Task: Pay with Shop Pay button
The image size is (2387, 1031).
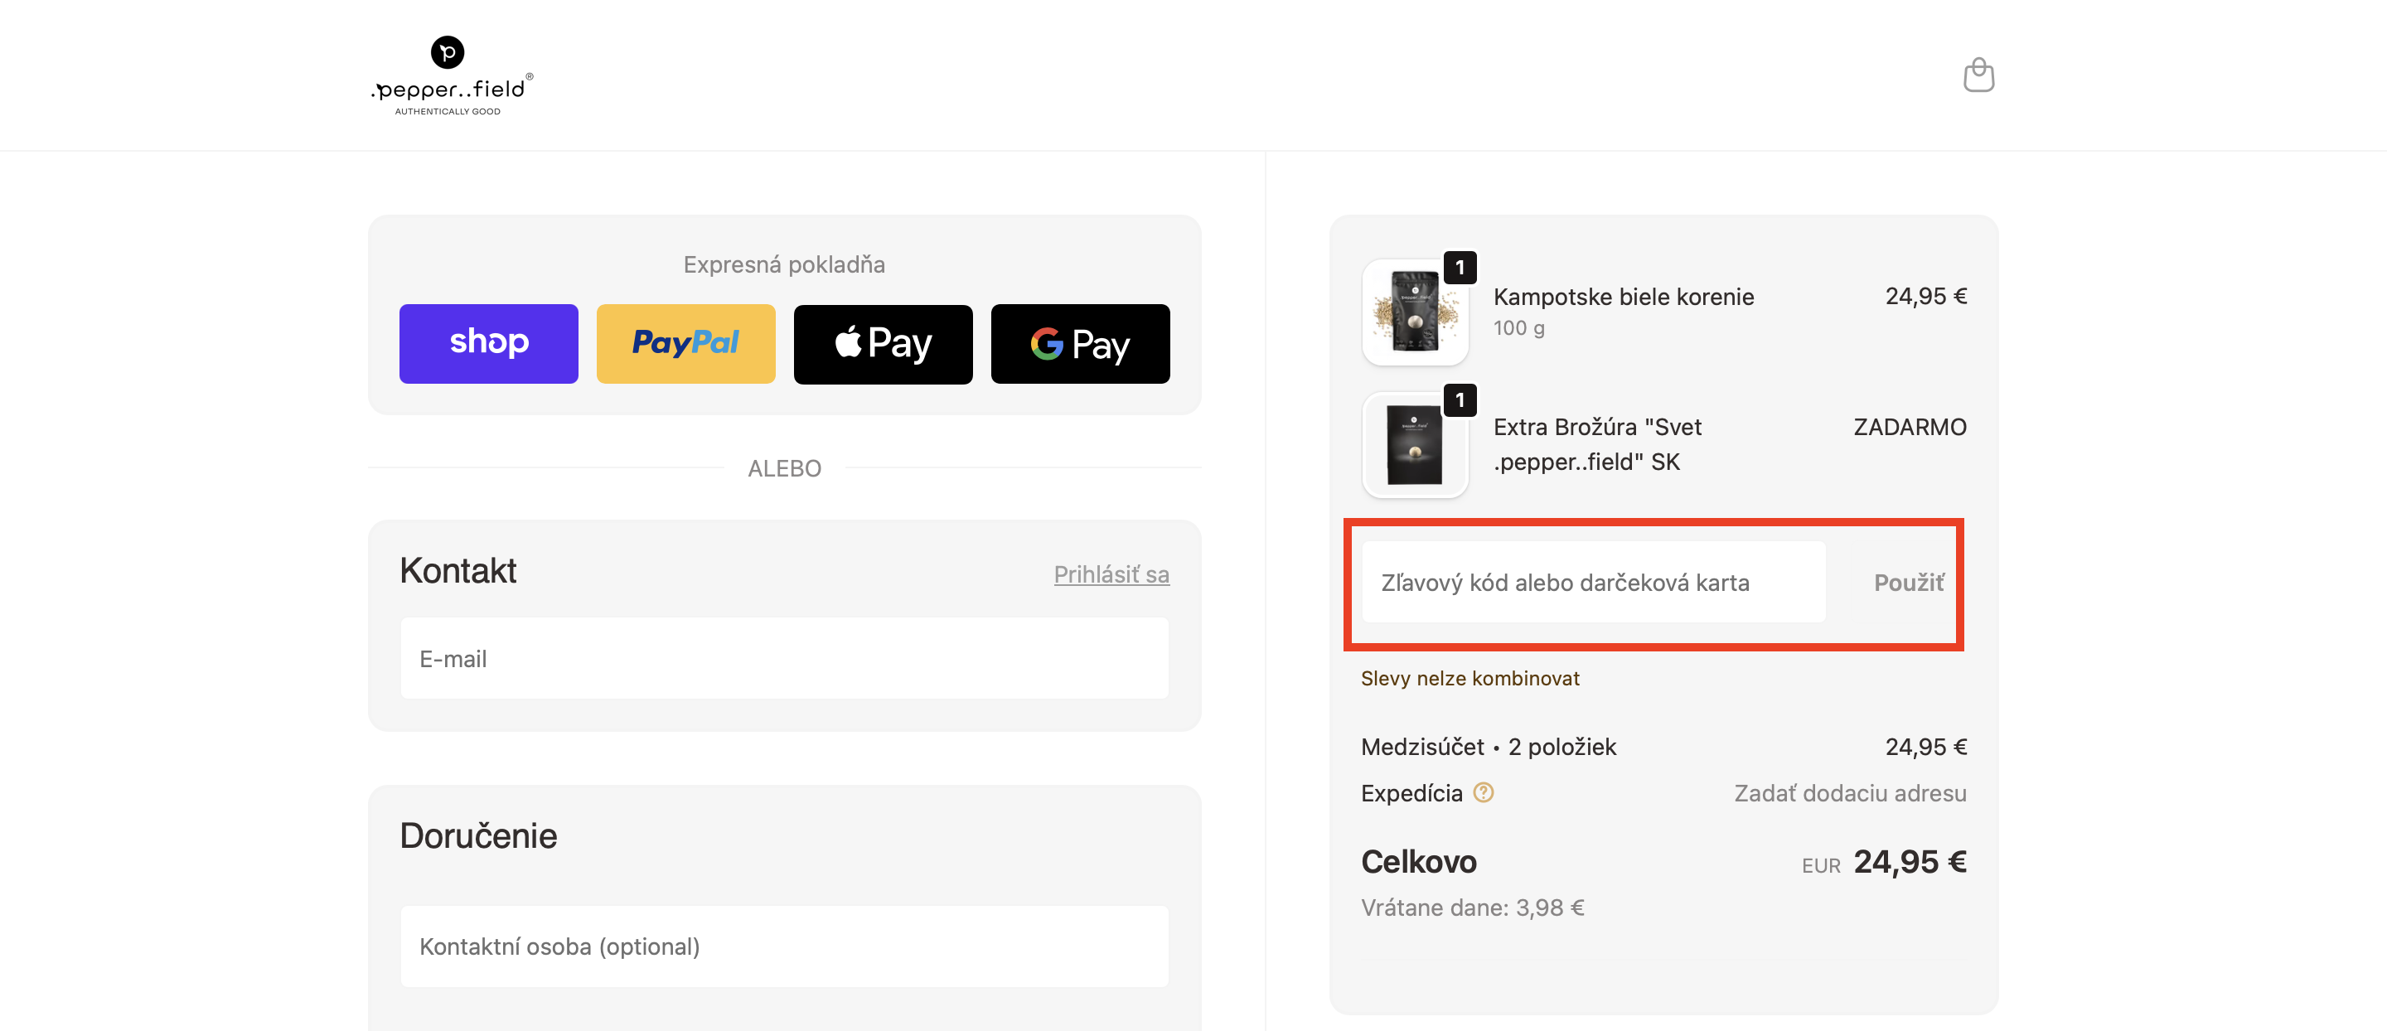Action: (488, 344)
